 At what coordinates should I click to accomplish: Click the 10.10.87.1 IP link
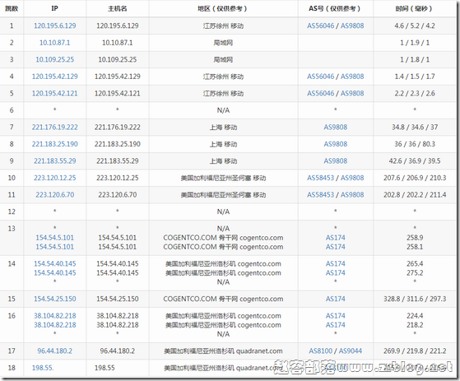[x=55, y=43]
